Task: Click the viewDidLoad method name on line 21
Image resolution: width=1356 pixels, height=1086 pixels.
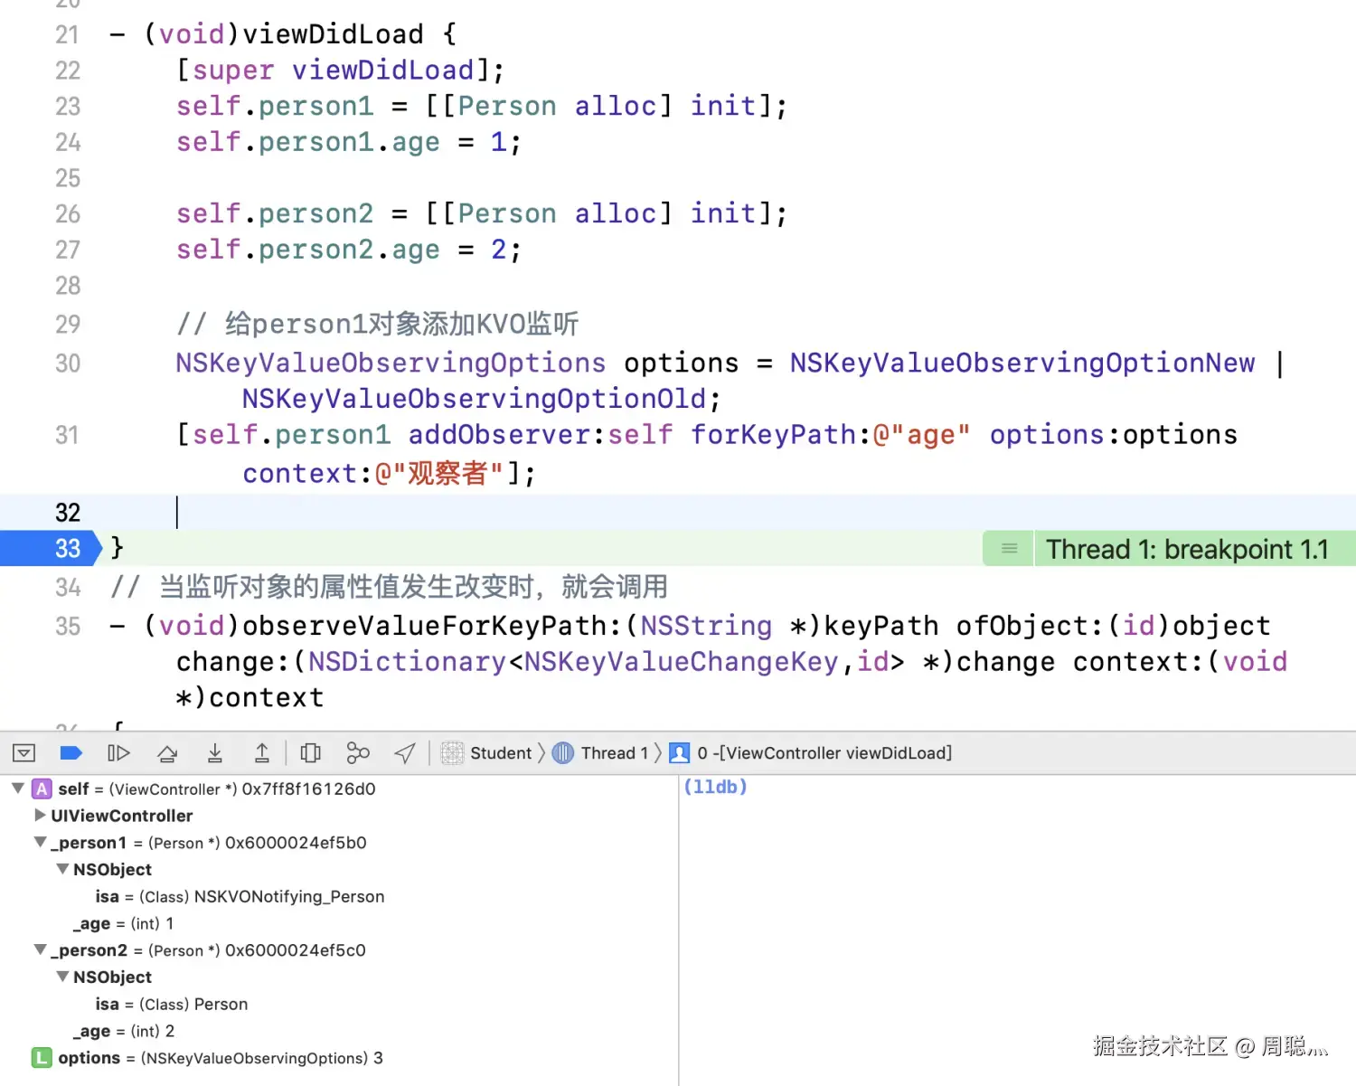Action: [x=333, y=34]
